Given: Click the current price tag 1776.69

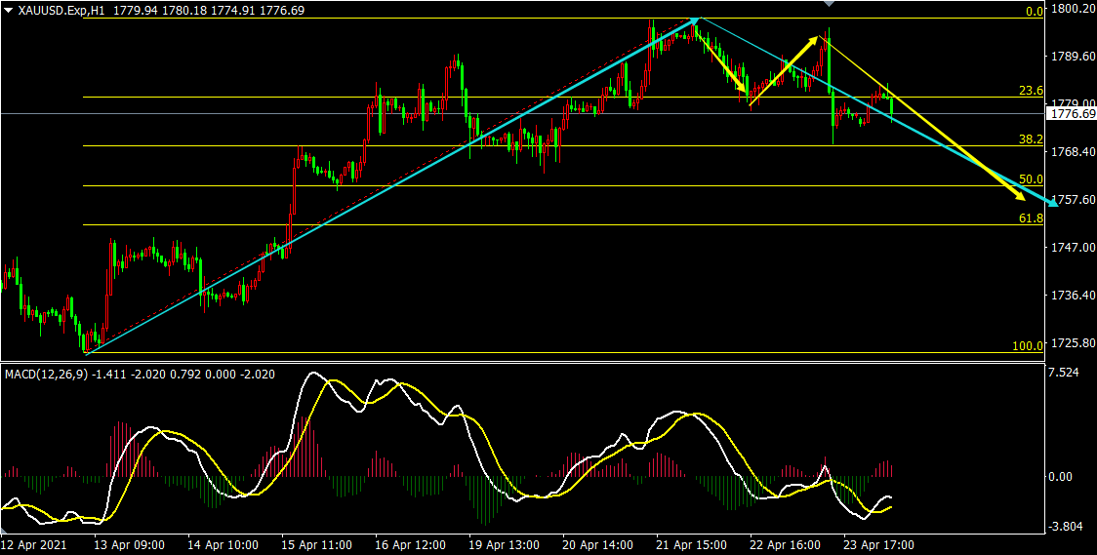Looking at the screenshot, I should [1072, 114].
